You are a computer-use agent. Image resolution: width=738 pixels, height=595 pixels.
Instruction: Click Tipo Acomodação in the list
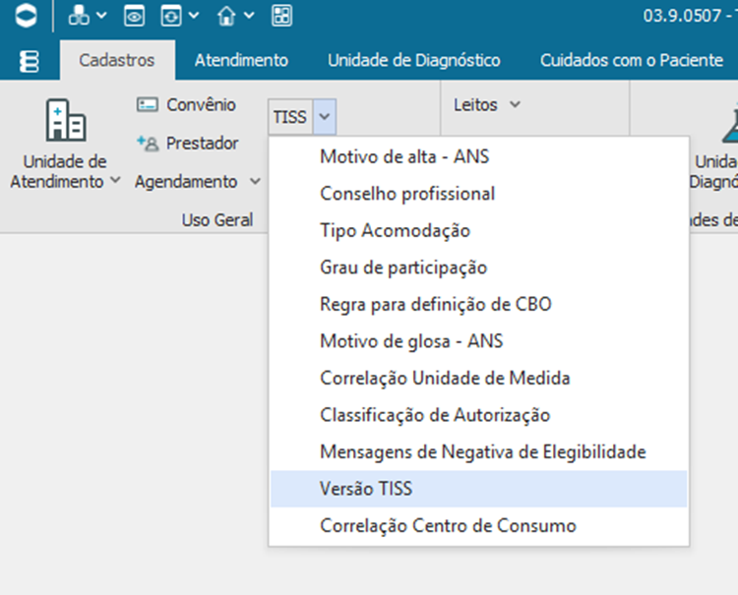[395, 230]
